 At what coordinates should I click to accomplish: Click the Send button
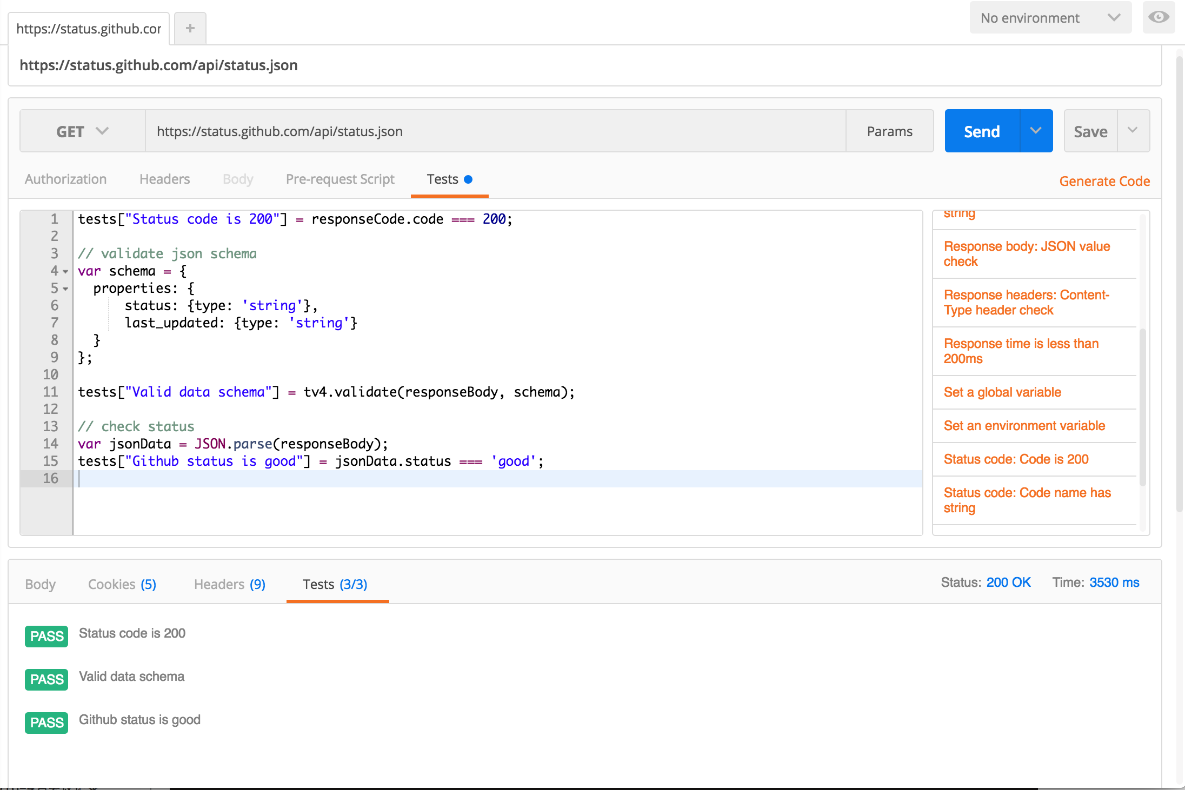click(x=982, y=131)
